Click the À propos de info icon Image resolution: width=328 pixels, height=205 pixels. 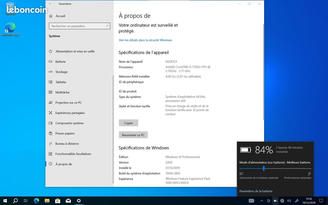coord(51,164)
